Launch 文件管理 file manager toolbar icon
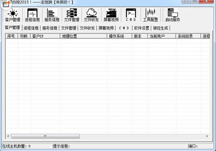The image size is (216, 151). coord(72,15)
